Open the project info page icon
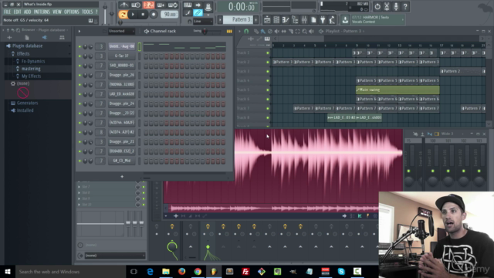 click(x=313, y=20)
